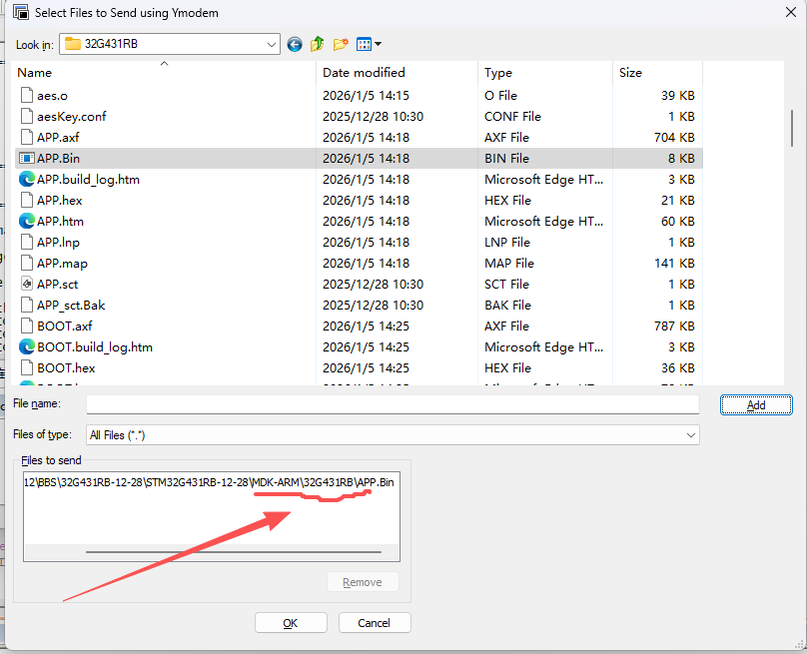Click the File name input field
The height and width of the screenshot is (654, 807).
click(393, 404)
